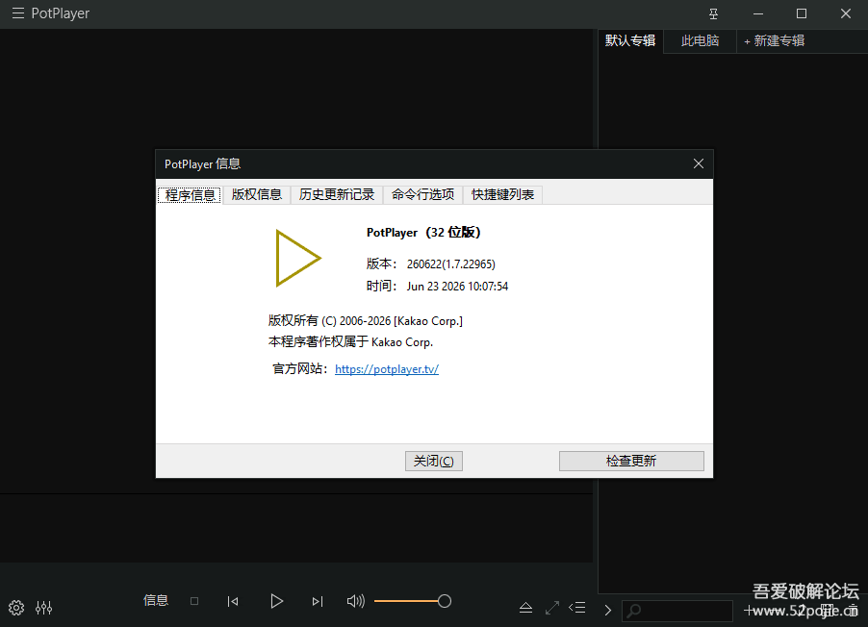Screen dimensions: 868x627
Task: Switch to the 版权信息 tab
Action: [x=257, y=195]
